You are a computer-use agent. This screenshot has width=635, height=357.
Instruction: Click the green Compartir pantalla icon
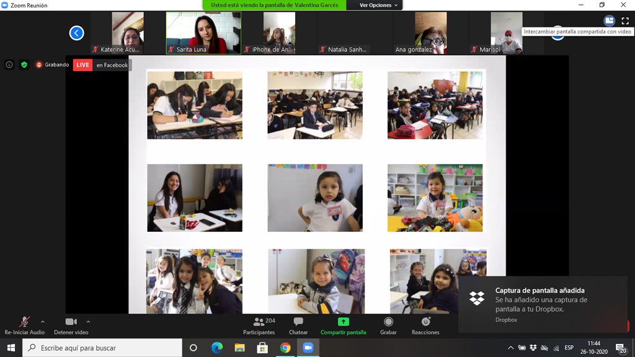(343, 322)
